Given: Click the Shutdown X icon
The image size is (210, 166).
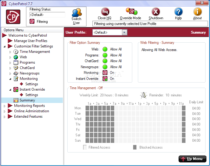Looking at the screenshot, I should (156, 12).
